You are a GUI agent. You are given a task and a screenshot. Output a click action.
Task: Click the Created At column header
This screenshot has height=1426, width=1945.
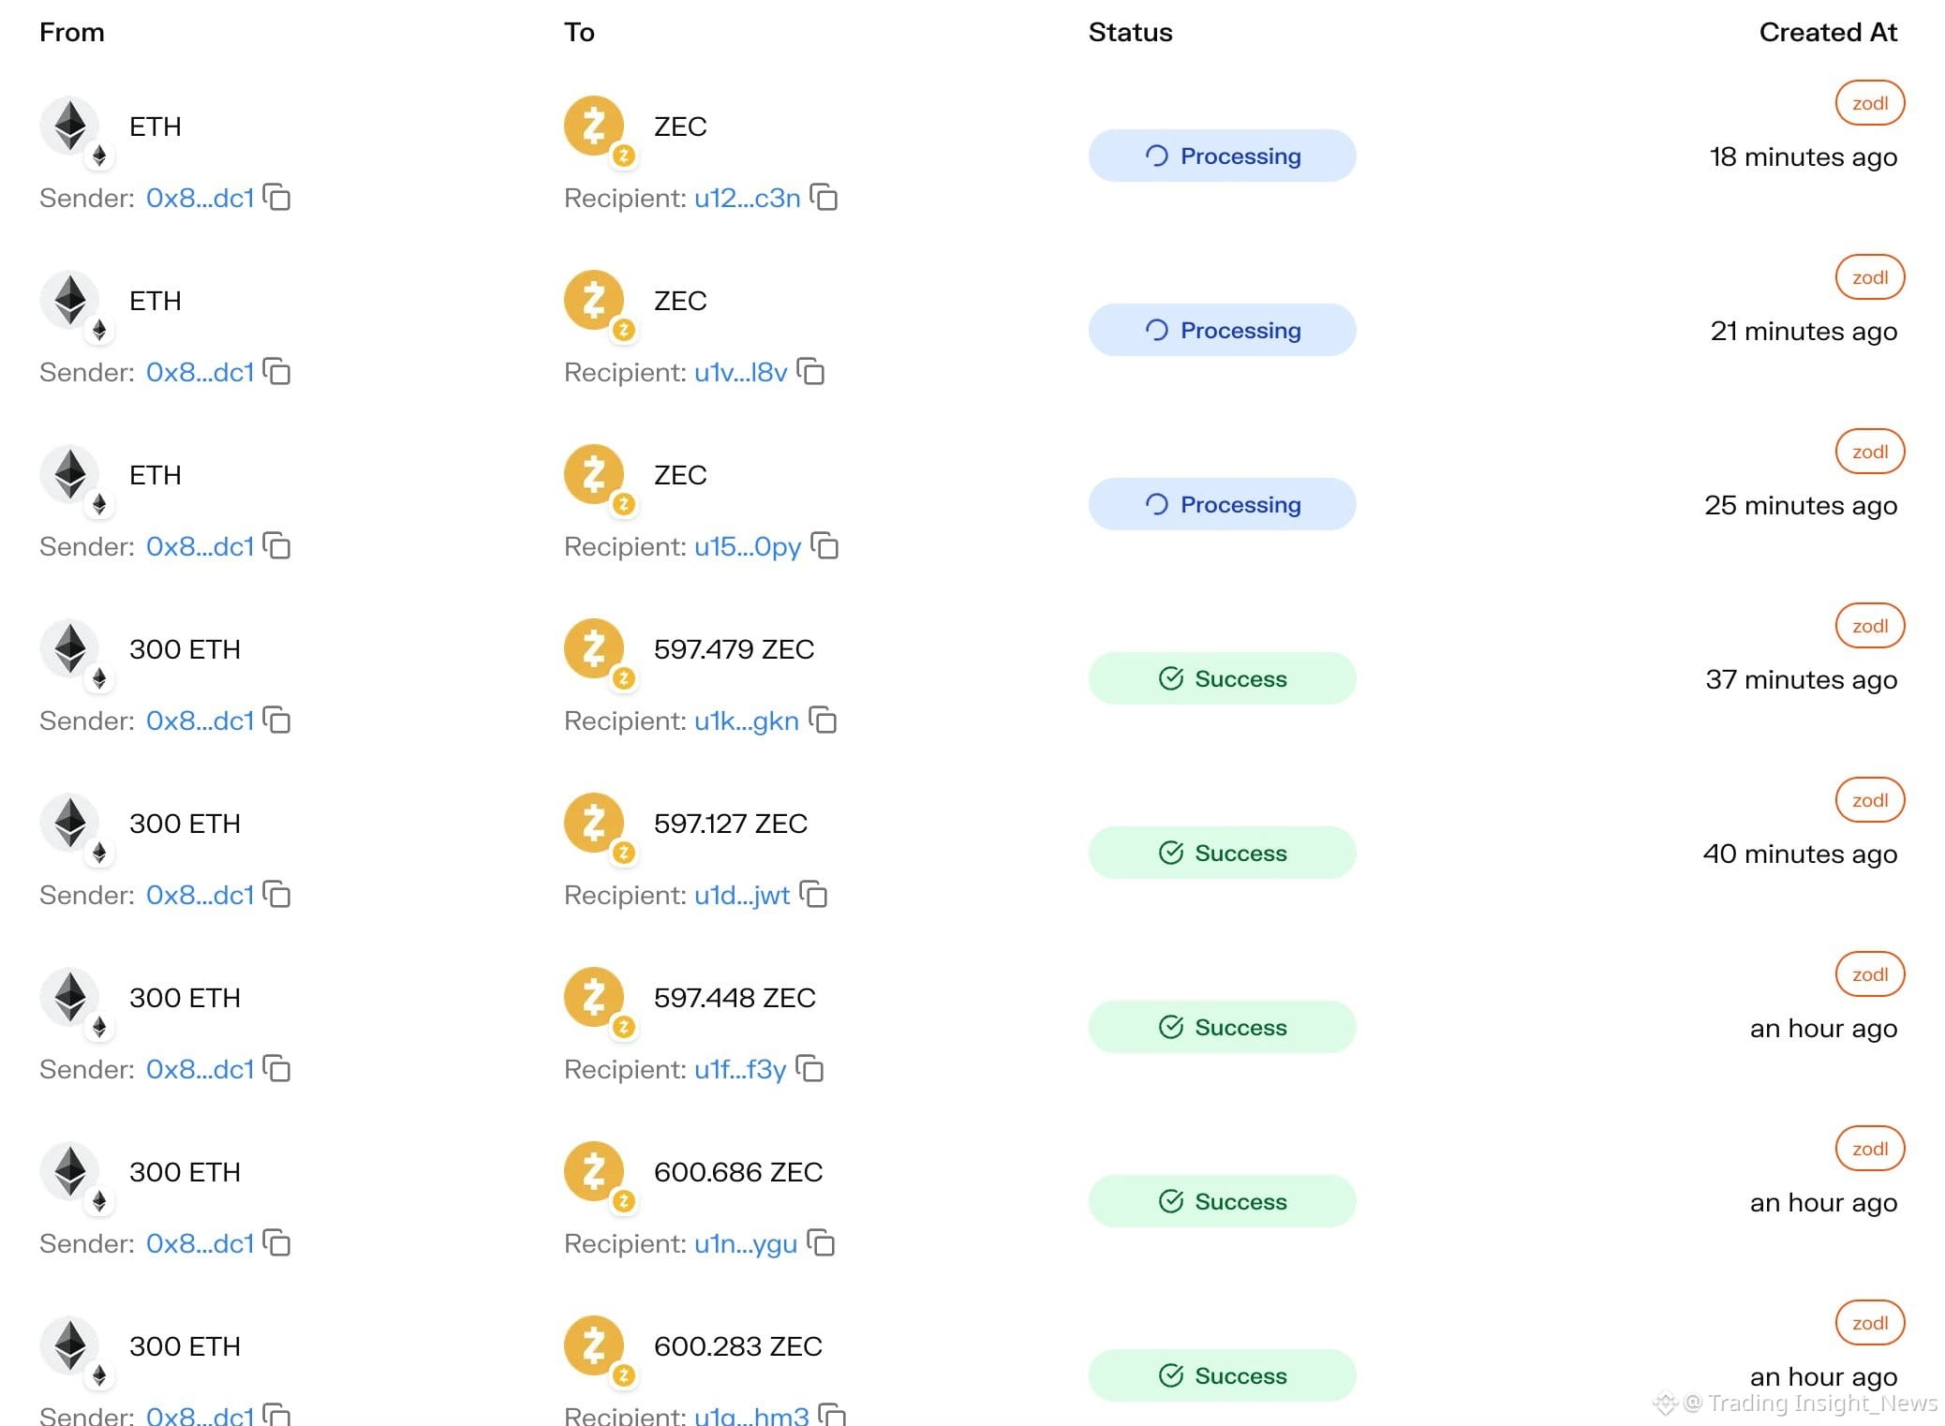click(x=1828, y=32)
